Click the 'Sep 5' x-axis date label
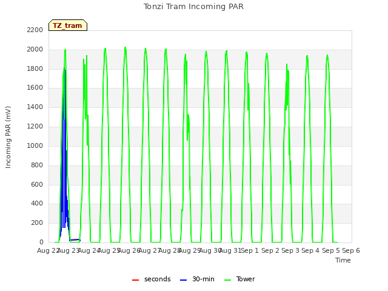The width and height of the screenshot is (388, 291). tap(331, 250)
